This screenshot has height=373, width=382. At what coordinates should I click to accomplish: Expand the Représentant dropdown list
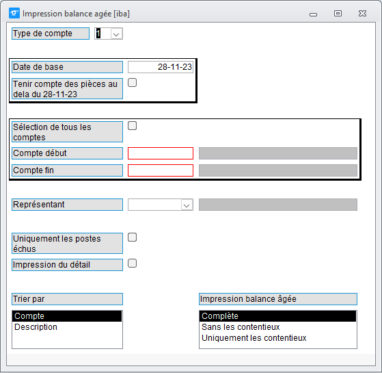187,205
